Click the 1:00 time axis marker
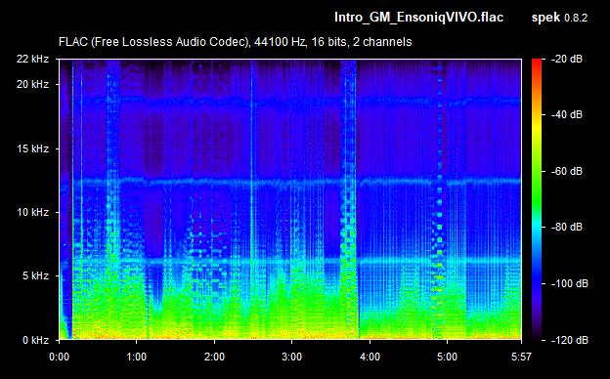 pos(137,357)
